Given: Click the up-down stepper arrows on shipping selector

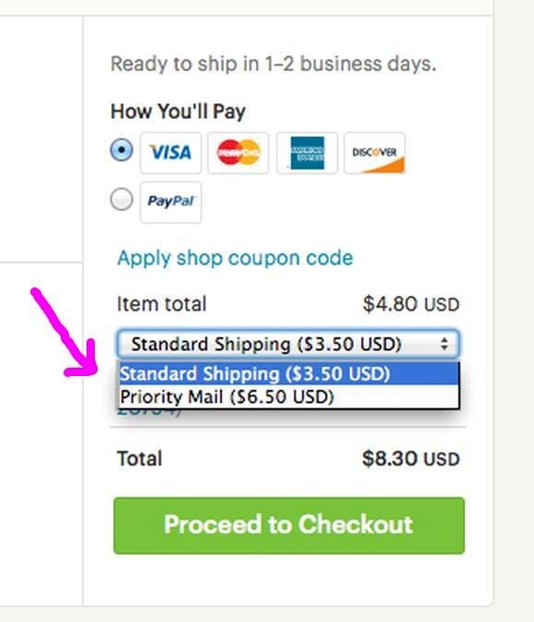Looking at the screenshot, I should pyautogui.click(x=444, y=344).
